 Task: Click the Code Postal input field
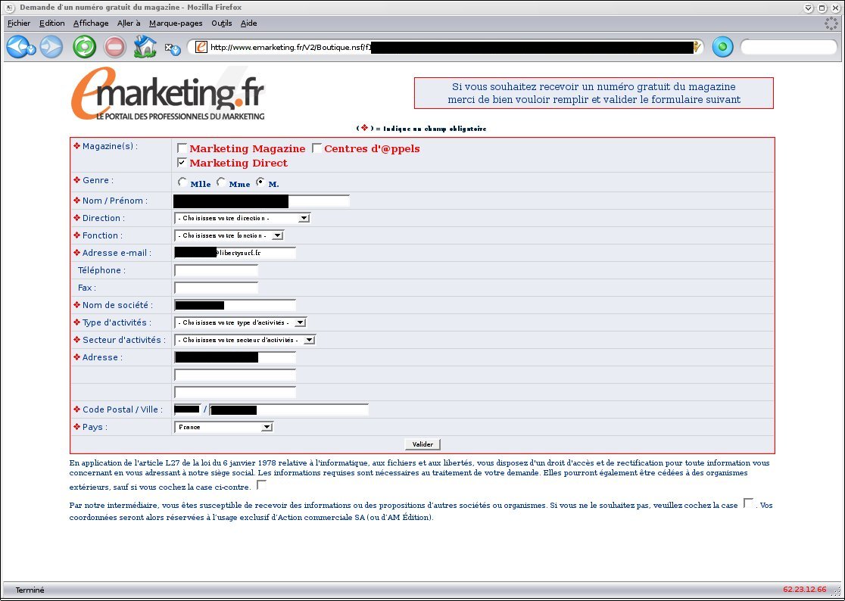(x=187, y=409)
